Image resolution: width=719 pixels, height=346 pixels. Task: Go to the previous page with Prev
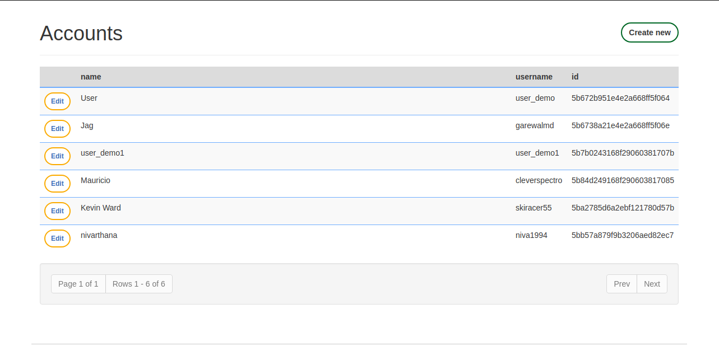point(621,284)
